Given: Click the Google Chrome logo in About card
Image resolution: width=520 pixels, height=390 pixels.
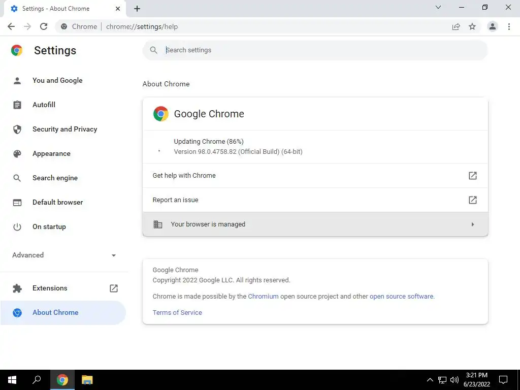Looking at the screenshot, I should pos(161,114).
